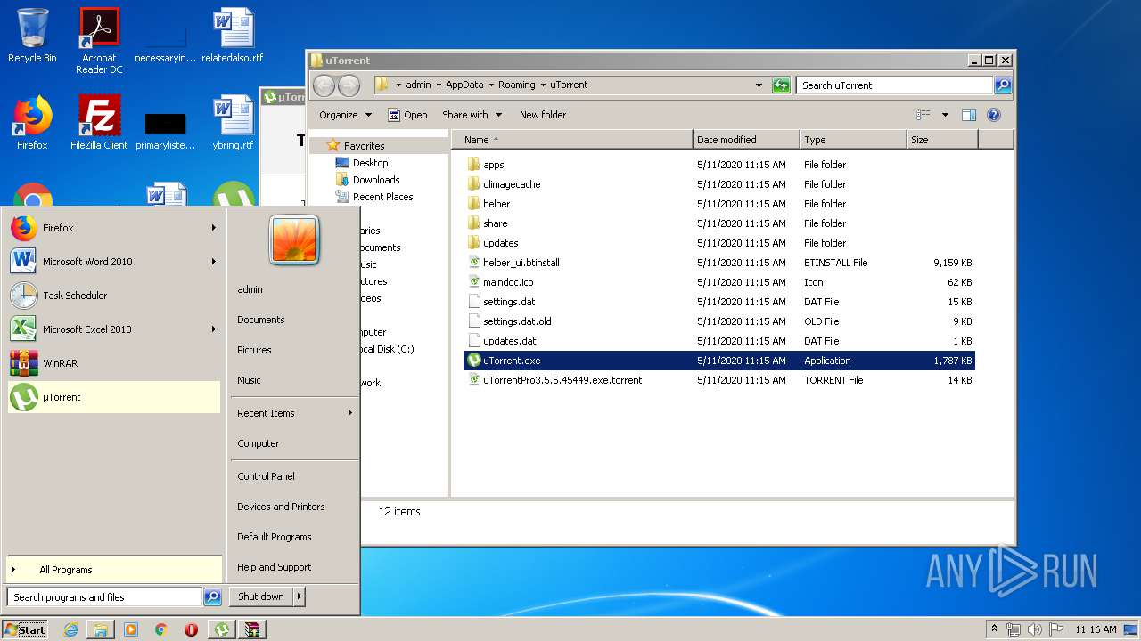Select ybring.rtf desktop file
Image resolution: width=1141 pixels, height=641 pixels.
pos(233,123)
